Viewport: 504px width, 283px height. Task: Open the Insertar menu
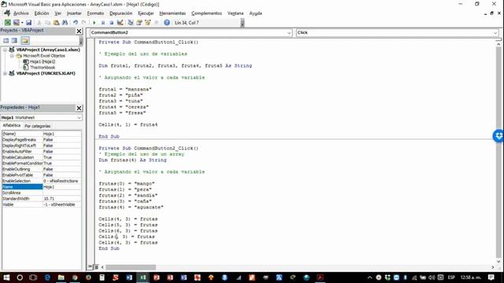coord(74,13)
